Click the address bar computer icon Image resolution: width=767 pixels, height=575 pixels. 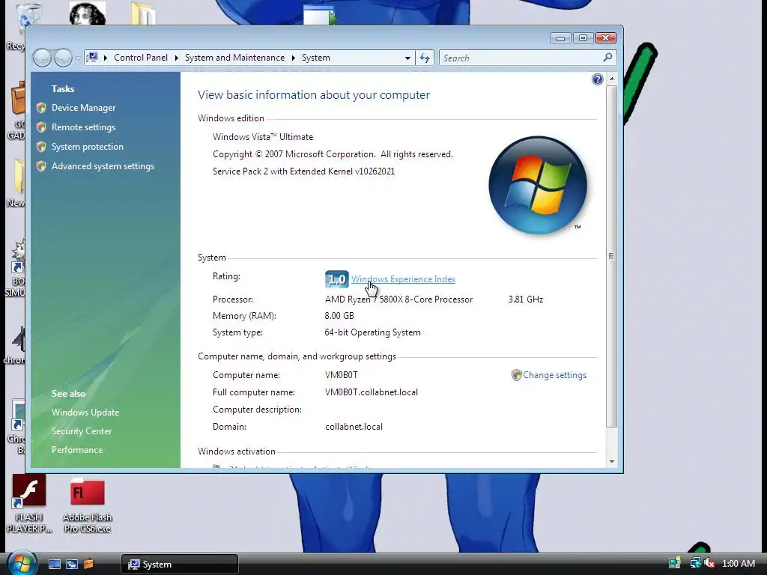[92, 58]
